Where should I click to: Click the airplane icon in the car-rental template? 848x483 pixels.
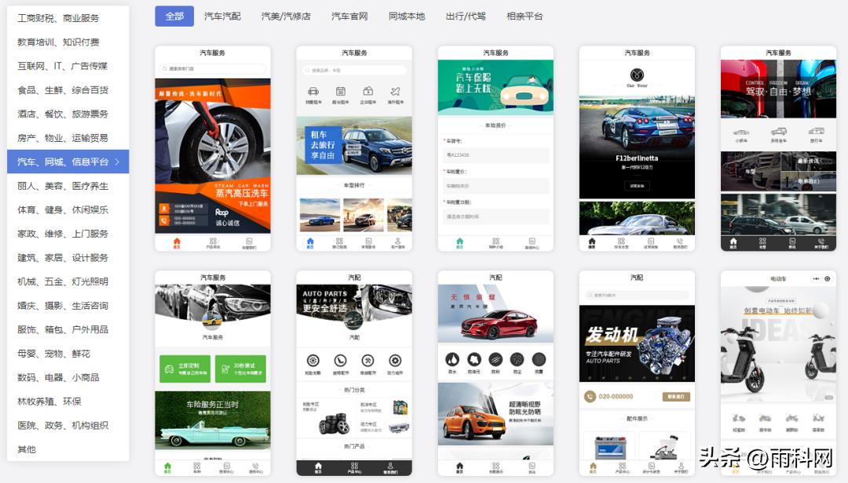coord(395,91)
